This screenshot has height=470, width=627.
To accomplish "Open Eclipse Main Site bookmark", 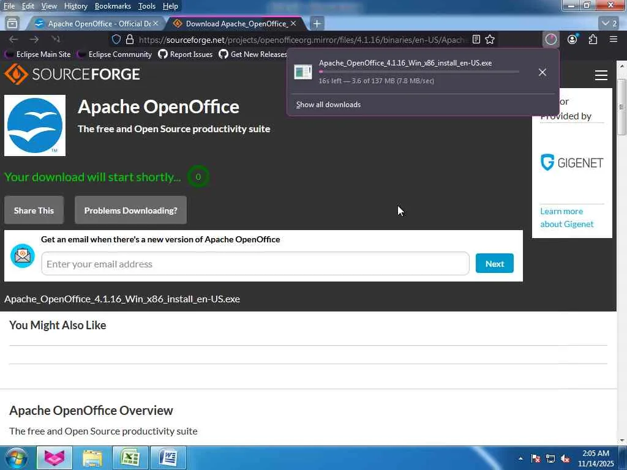I will coord(38,54).
